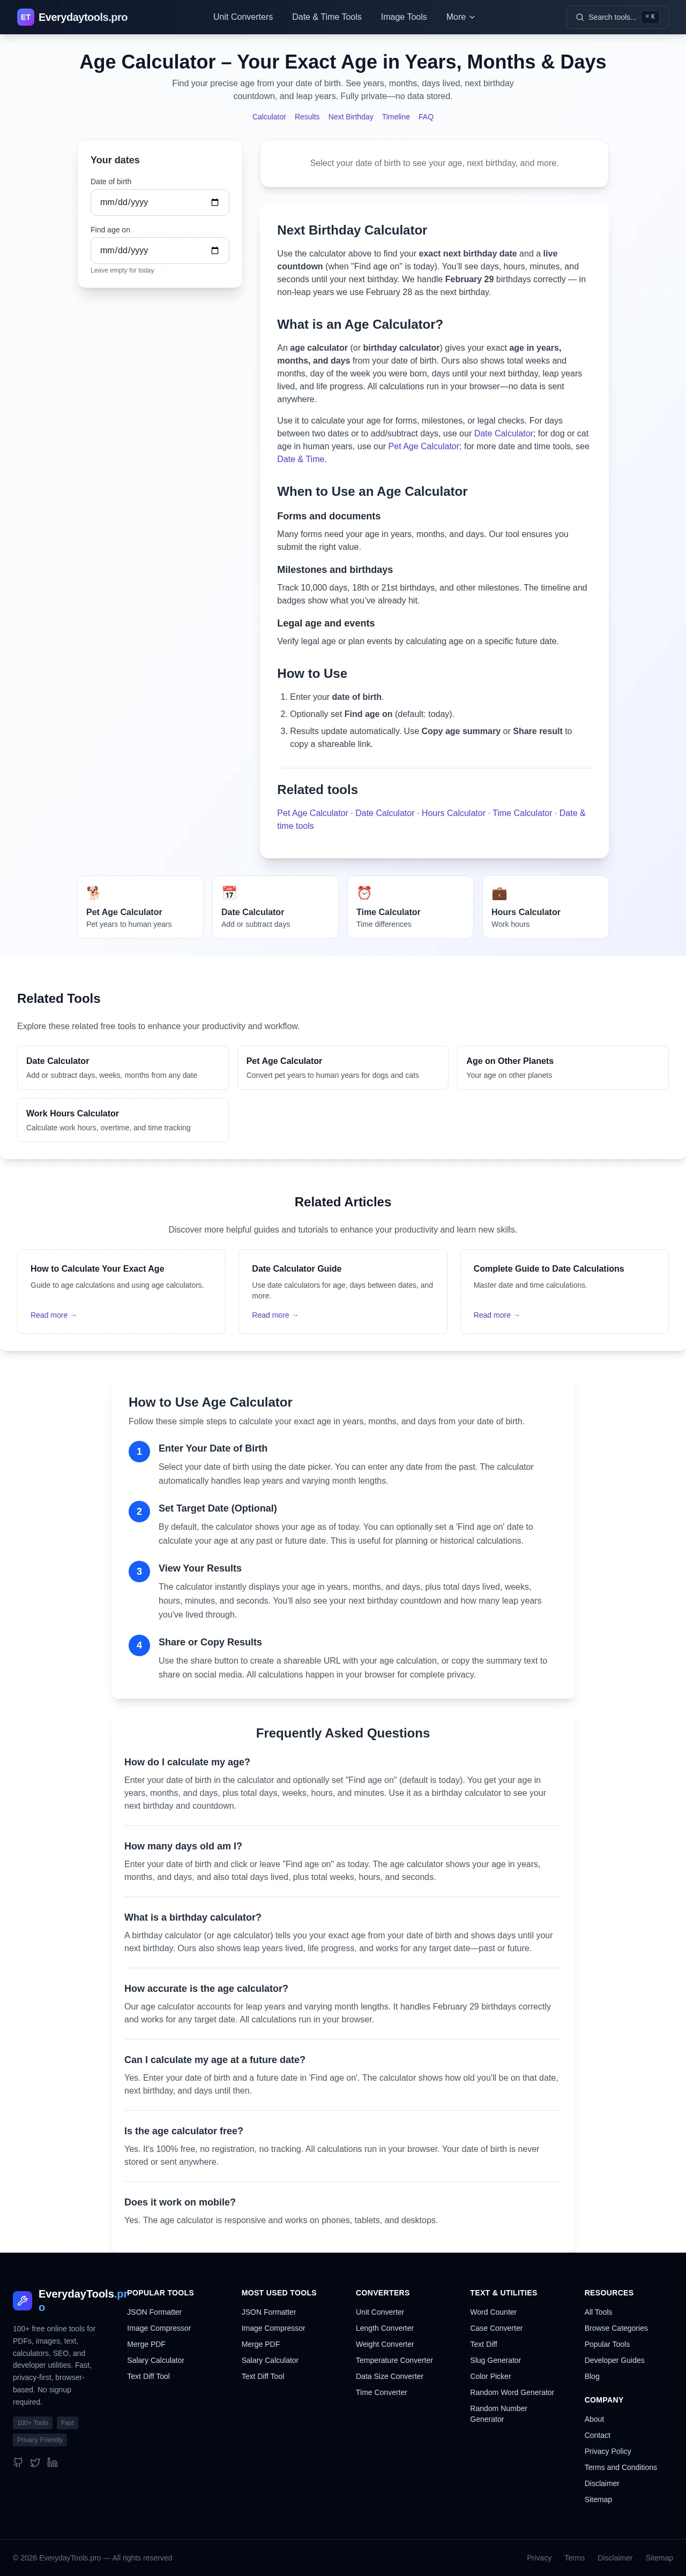Click the alarm clock icon on Time Calculator card
Image resolution: width=686 pixels, height=2576 pixels.
tap(363, 893)
